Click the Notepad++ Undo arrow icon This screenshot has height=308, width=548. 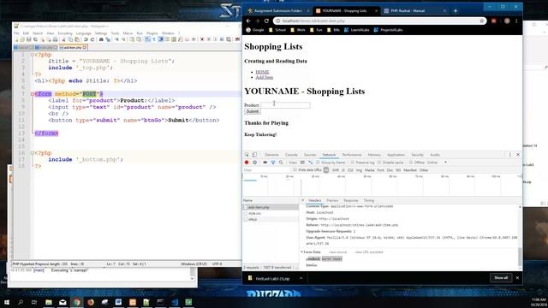86,39
